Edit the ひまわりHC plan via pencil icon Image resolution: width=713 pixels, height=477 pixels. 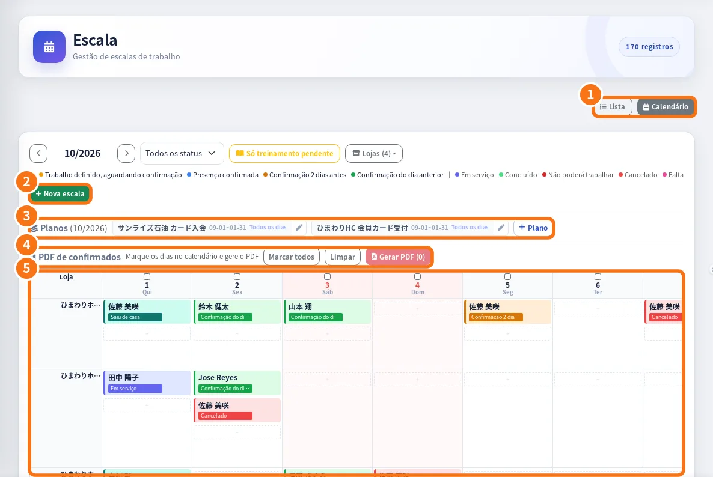pyautogui.click(x=501, y=228)
